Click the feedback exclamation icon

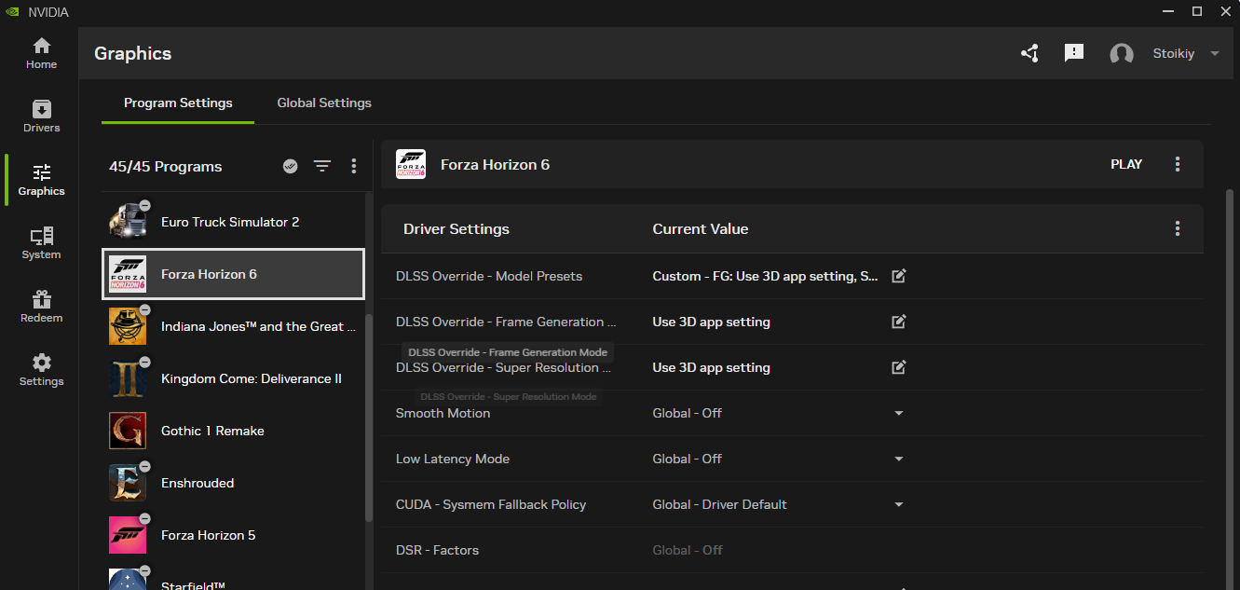pyautogui.click(x=1074, y=53)
